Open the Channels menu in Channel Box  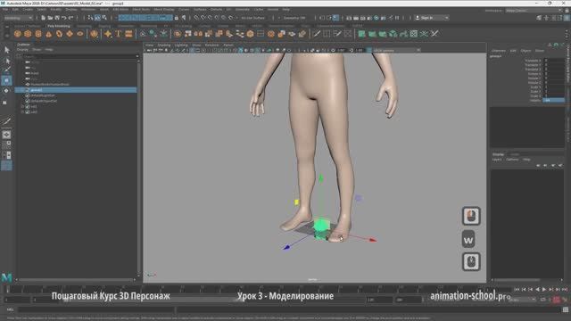click(x=499, y=51)
